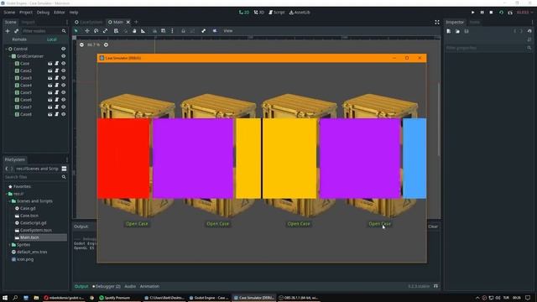Stop the running scene

point(491,13)
